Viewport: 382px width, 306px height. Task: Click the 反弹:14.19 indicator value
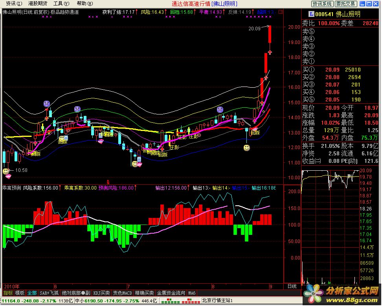click(241, 12)
